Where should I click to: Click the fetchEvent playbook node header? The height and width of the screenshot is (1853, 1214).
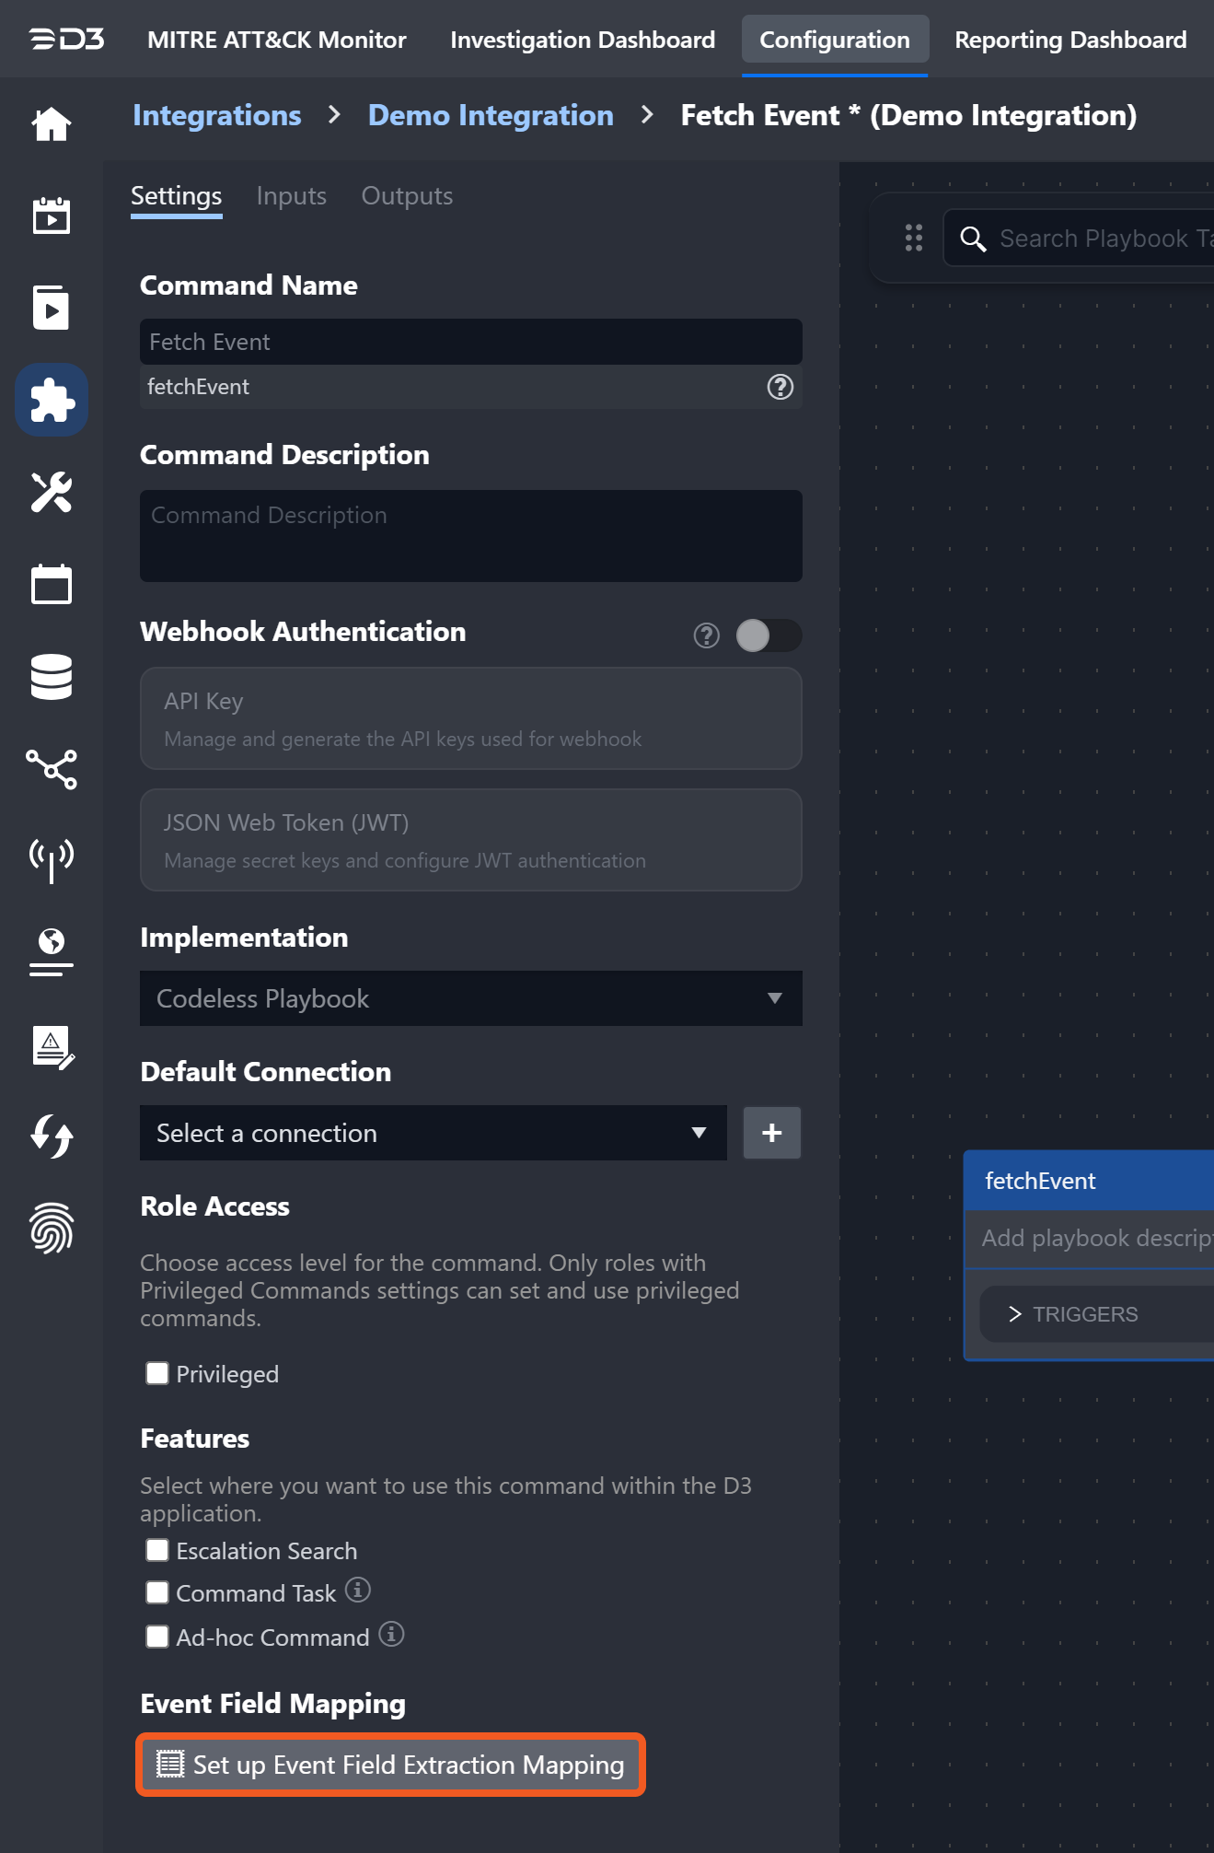[x=1089, y=1181]
